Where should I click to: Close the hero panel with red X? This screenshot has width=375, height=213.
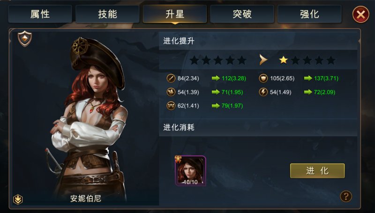360,14
